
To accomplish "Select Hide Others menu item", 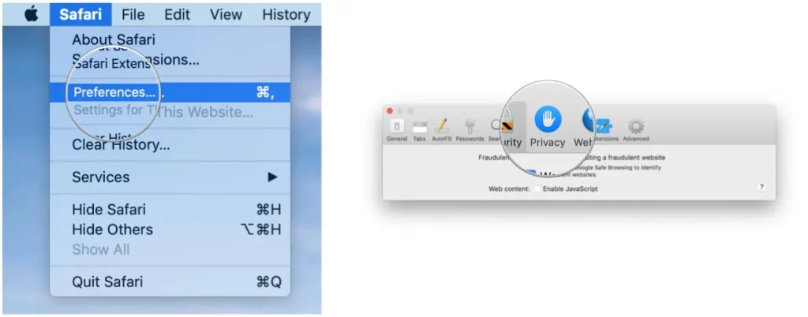I will click(x=170, y=229).
